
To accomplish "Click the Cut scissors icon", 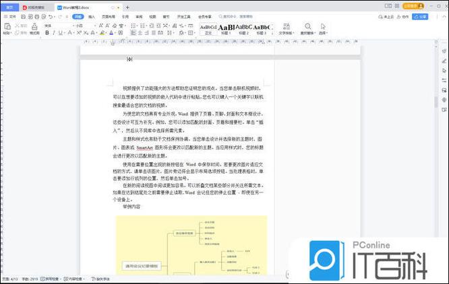I will point(17,26).
